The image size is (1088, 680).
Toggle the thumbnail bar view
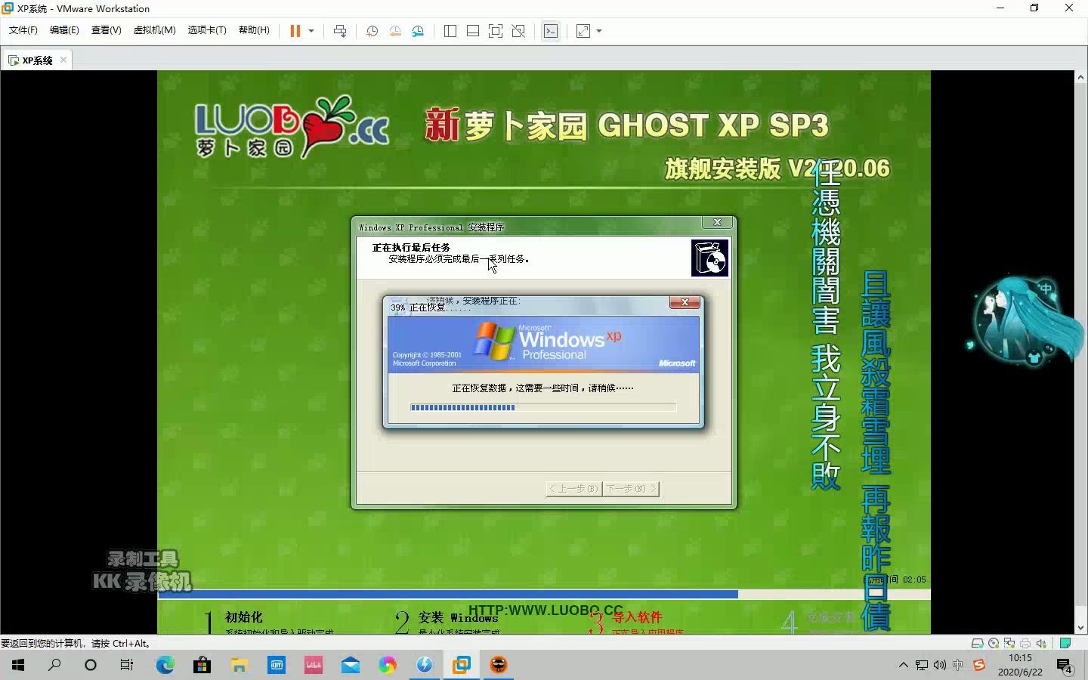point(473,31)
